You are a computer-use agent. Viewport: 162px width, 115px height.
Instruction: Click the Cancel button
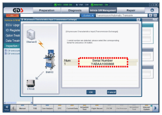[112, 92]
